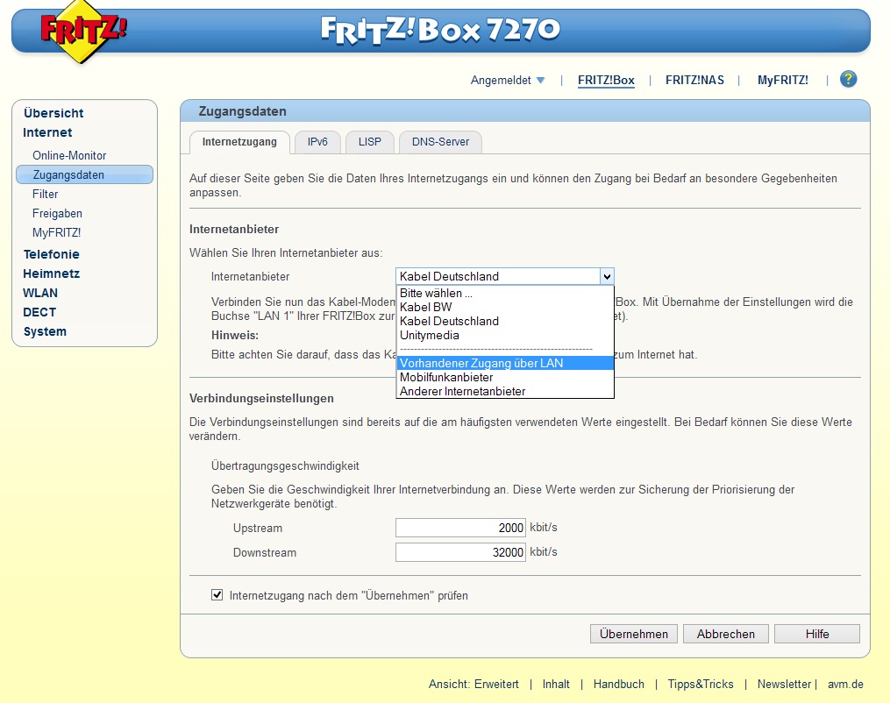890x703 pixels.
Task: Open Telefonie in the sidebar
Action: coord(51,254)
